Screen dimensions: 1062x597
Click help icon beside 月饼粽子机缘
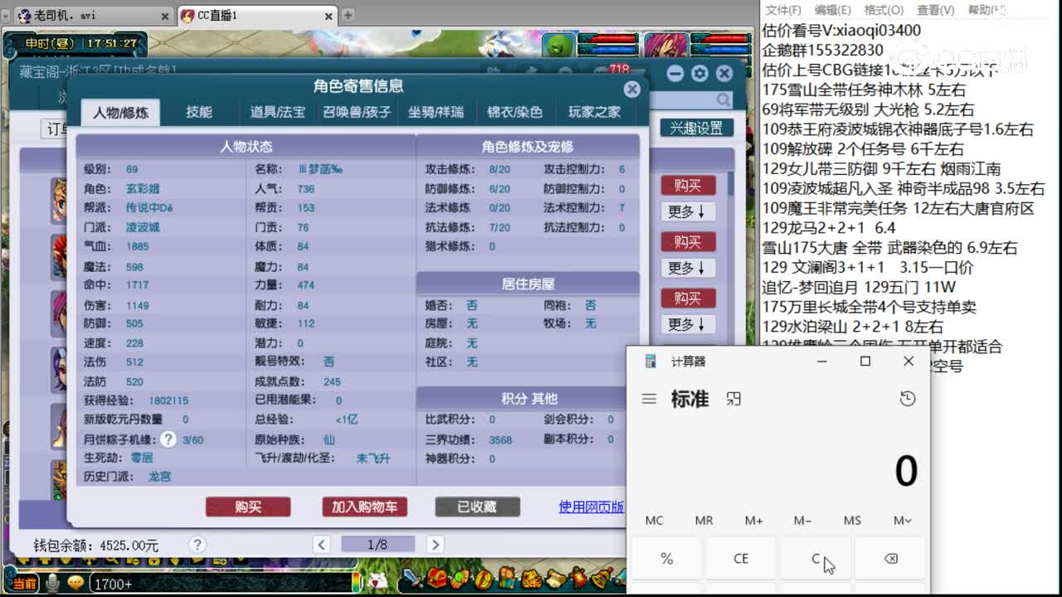click(x=168, y=439)
